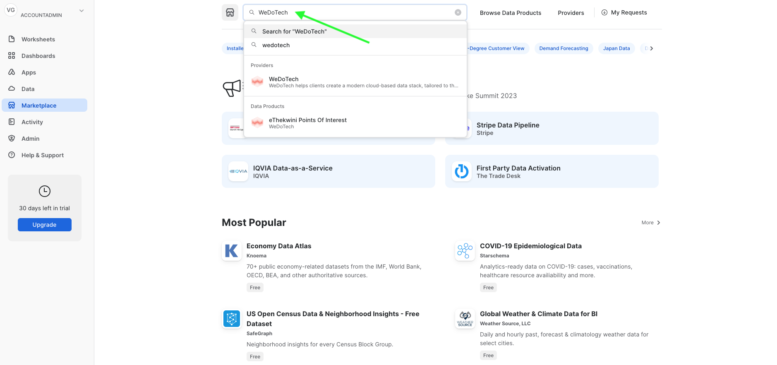Viewport: 777px width, 365px height.
Task: Select the Degree Customer View category chip
Action: pyautogui.click(x=498, y=48)
